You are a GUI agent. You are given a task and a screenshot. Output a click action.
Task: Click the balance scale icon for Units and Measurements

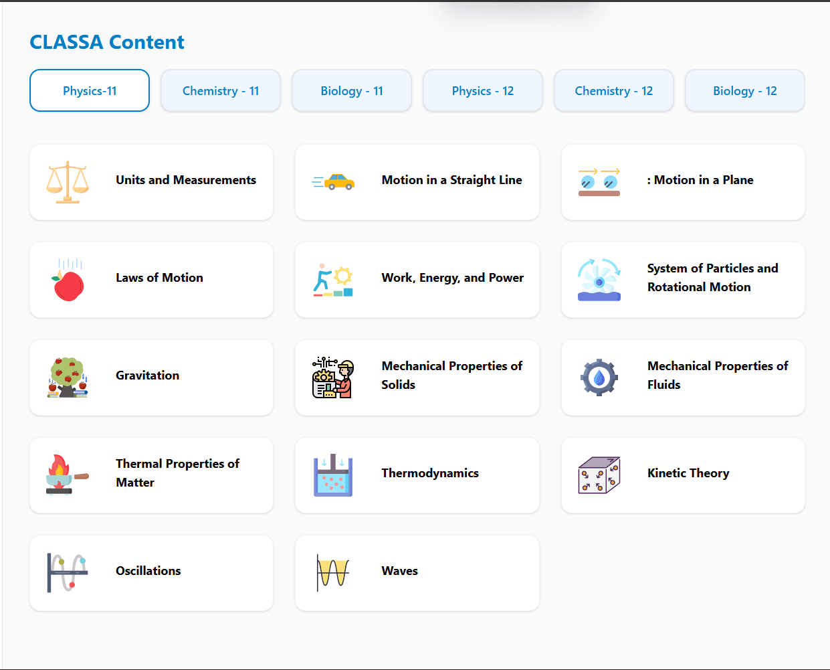tap(67, 181)
